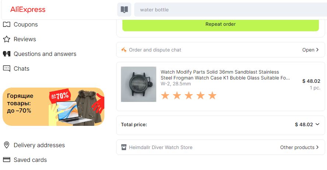The width and height of the screenshot is (327, 170).
Task: Click the Questions and answers icon
Action: point(7,54)
